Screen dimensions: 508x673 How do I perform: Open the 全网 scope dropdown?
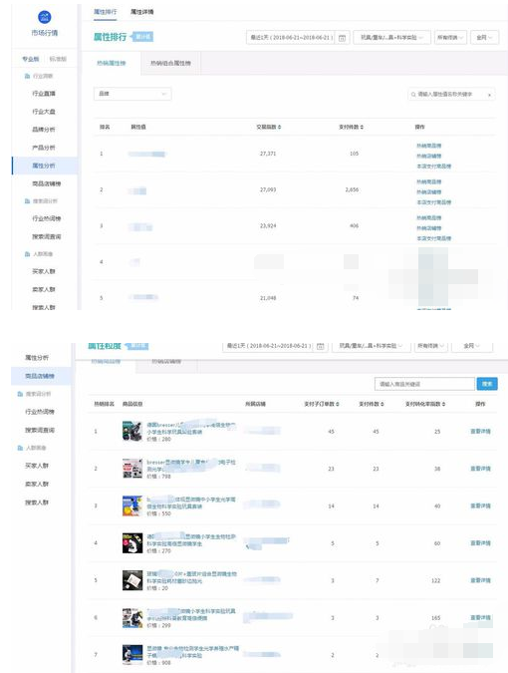[x=484, y=38]
